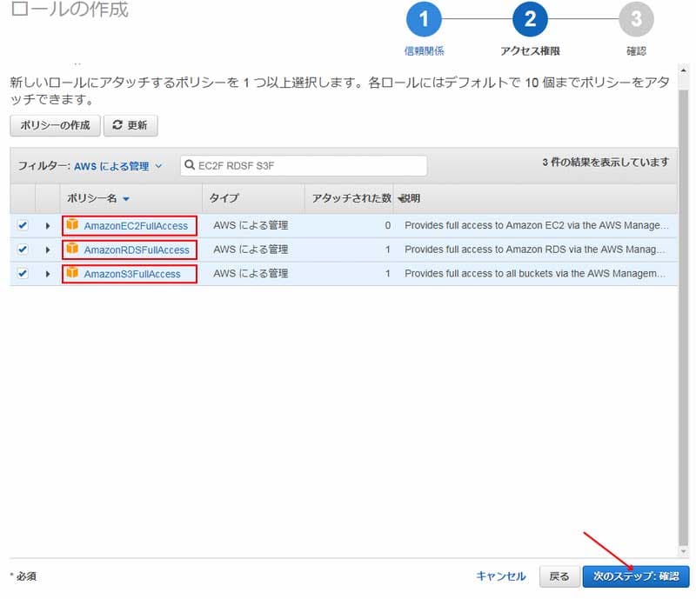Click the キャンセル link

[501, 576]
